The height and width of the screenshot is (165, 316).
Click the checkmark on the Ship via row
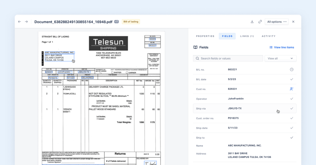292,108
